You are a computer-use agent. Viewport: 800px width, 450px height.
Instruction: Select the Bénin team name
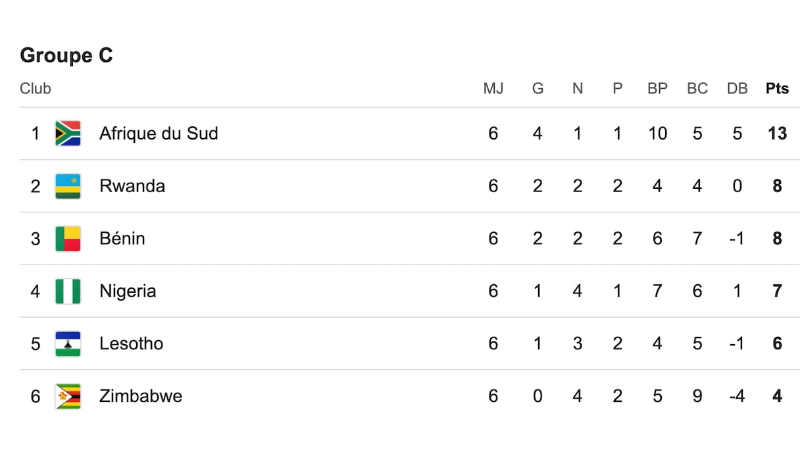122,239
